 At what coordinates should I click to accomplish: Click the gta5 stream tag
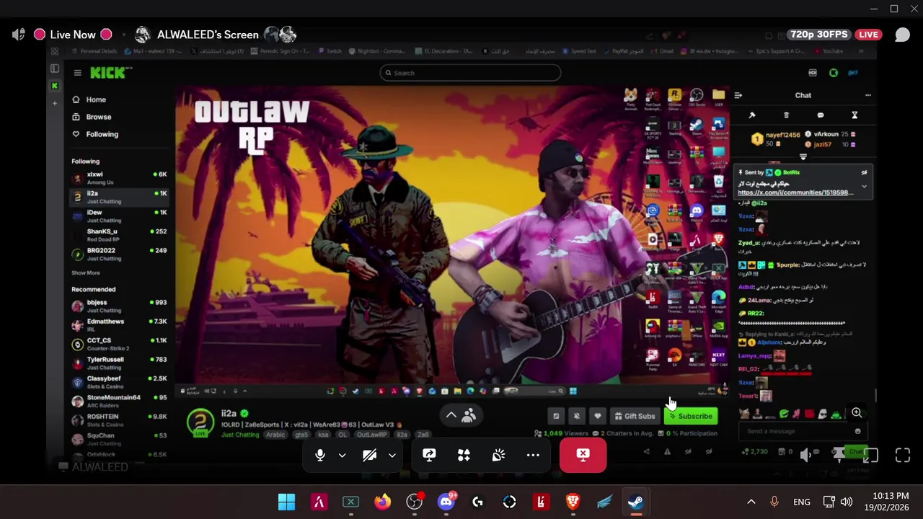pyautogui.click(x=300, y=435)
